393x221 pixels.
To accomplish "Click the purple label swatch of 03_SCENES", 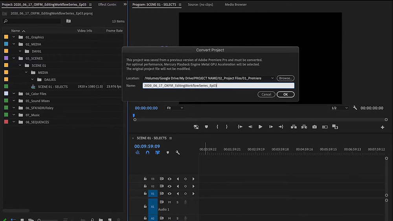I will pyautogui.click(x=6, y=58).
